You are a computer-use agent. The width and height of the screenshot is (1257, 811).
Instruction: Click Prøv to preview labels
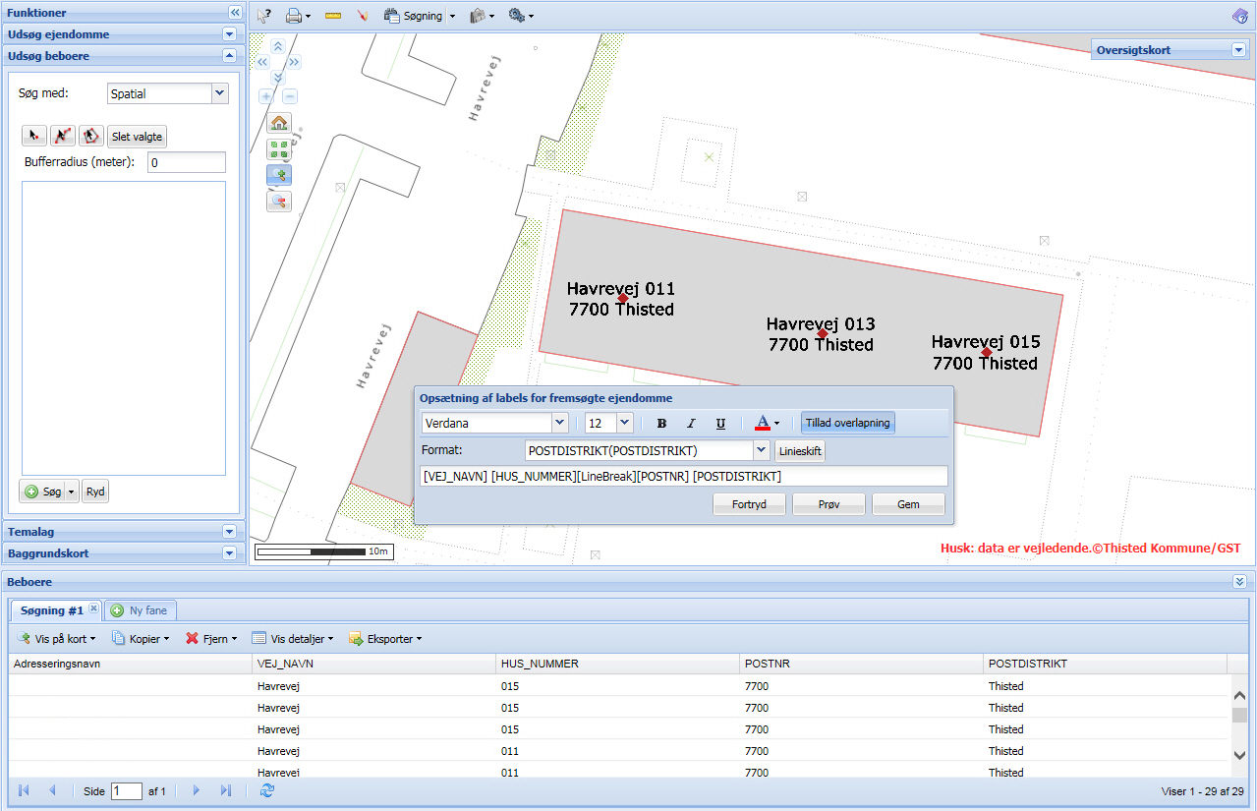(x=828, y=504)
